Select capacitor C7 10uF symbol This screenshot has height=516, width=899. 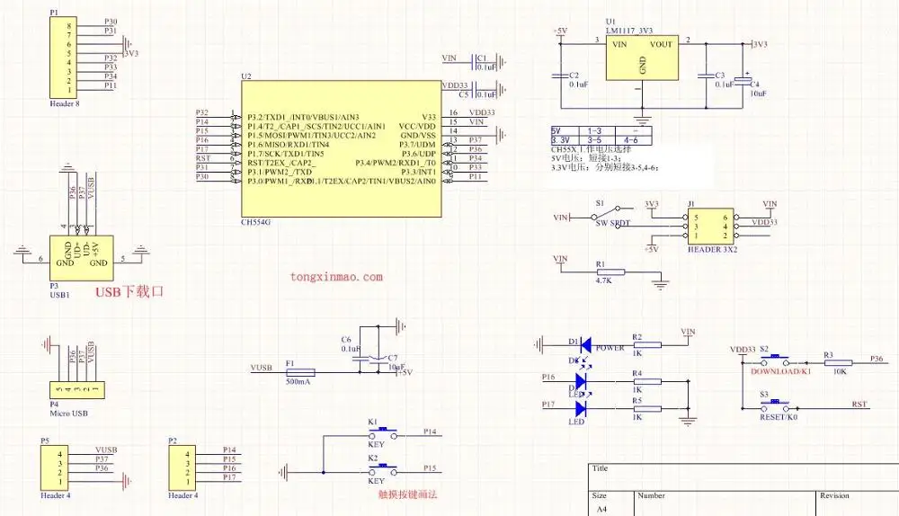pos(378,358)
